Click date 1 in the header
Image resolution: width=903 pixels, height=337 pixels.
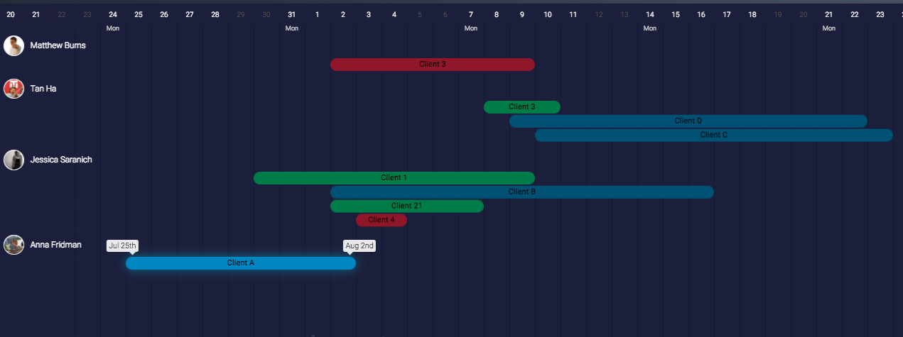coord(318,14)
